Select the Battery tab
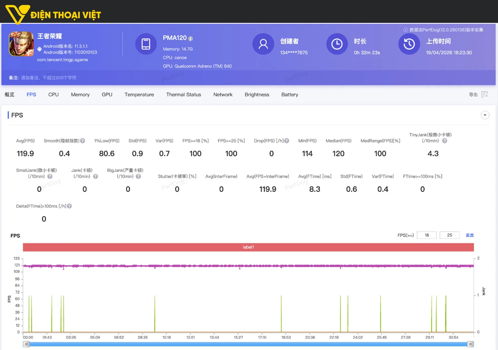Screen dimensions: 498x350 tap(290, 94)
